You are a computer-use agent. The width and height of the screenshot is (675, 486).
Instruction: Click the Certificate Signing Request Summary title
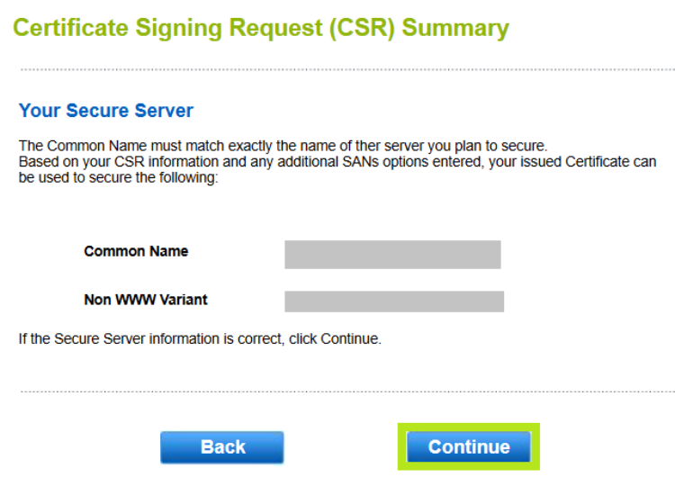pyautogui.click(x=261, y=28)
